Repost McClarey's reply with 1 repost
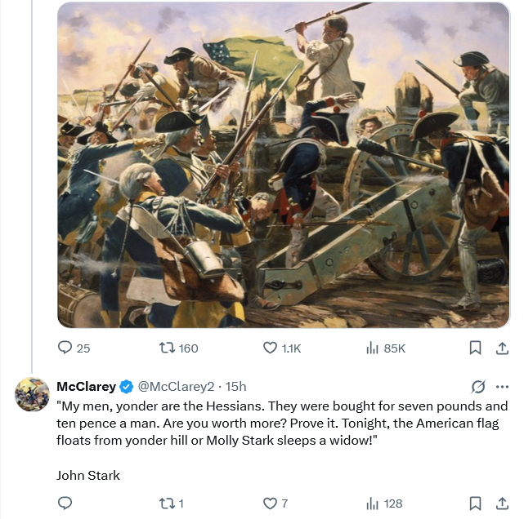 tap(172, 503)
